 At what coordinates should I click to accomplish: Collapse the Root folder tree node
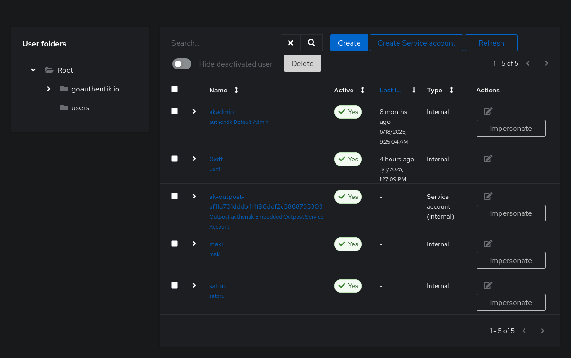(33, 70)
